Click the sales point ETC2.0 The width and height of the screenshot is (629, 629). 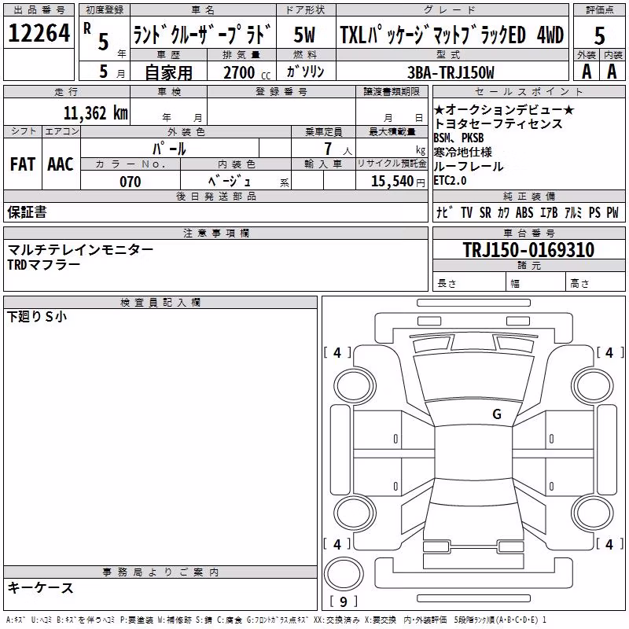tap(450, 181)
